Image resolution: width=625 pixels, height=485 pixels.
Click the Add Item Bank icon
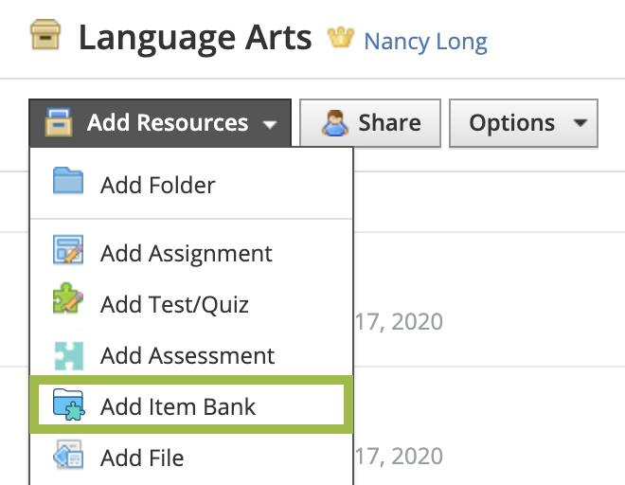click(x=68, y=406)
